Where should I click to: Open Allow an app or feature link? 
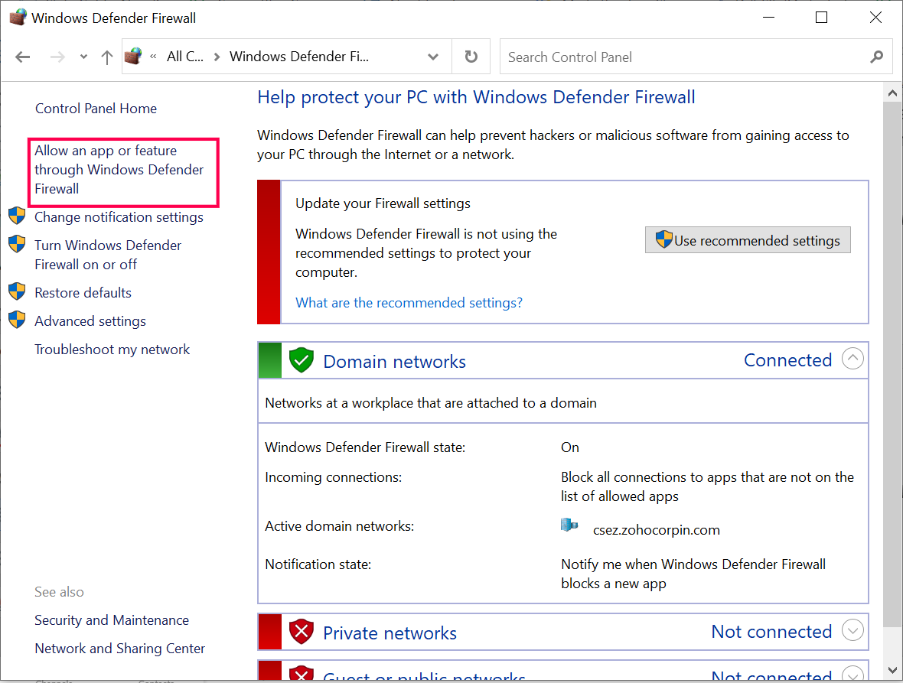[x=119, y=170]
